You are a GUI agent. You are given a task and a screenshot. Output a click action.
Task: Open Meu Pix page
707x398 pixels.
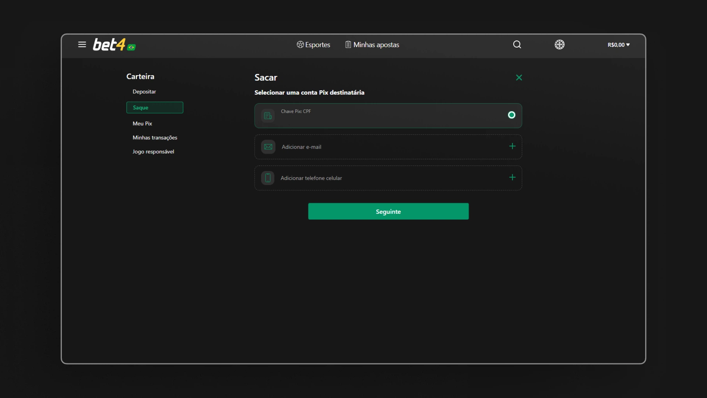point(142,123)
